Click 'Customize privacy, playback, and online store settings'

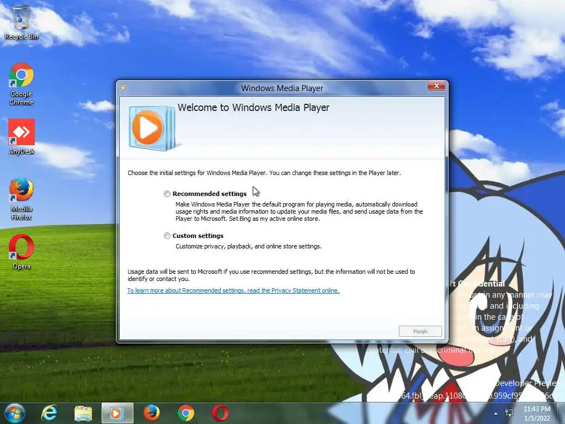coord(249,247)
